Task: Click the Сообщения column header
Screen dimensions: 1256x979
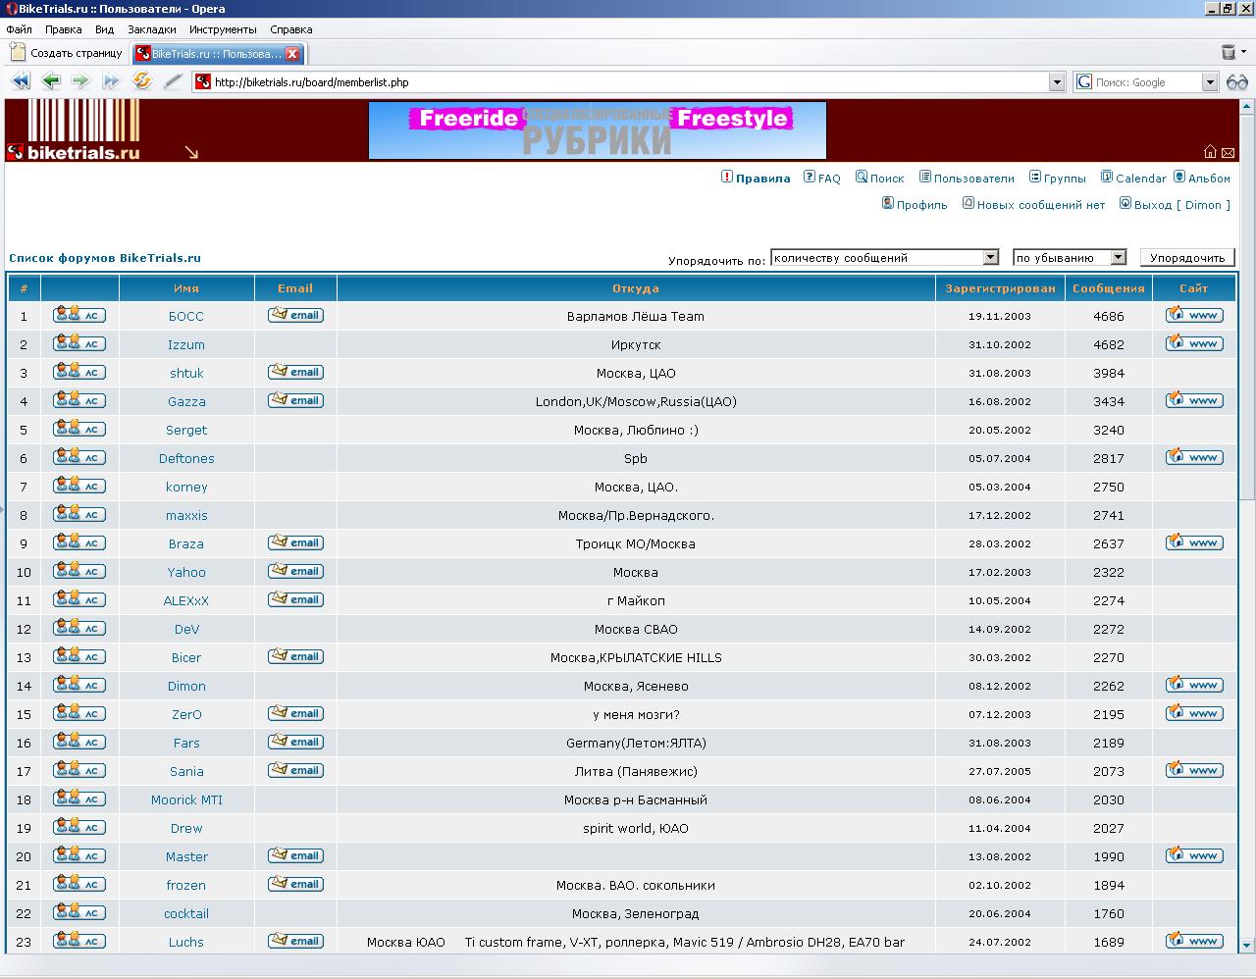Action: coord(1108,288)
